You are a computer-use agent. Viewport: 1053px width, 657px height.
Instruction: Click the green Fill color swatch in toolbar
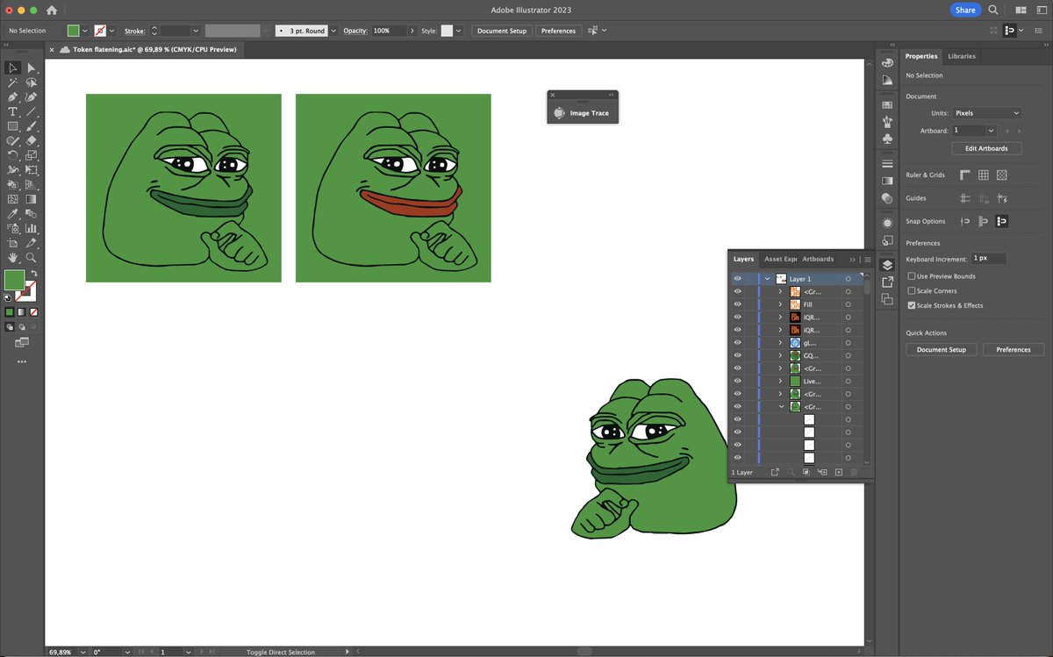(x=14, y=280)
